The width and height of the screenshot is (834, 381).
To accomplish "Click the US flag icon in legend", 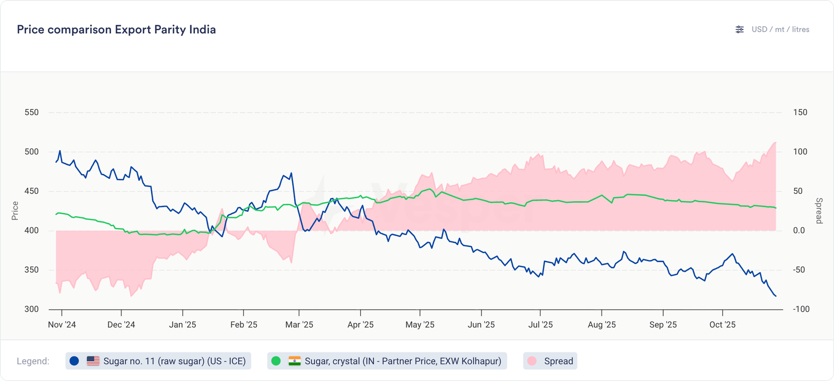I will 93,361.
